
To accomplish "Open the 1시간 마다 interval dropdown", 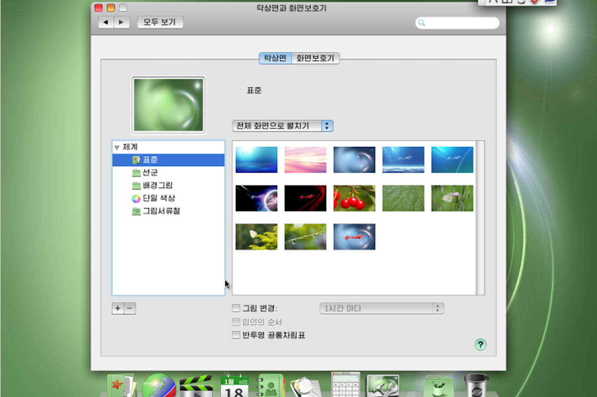I will 382,308.
